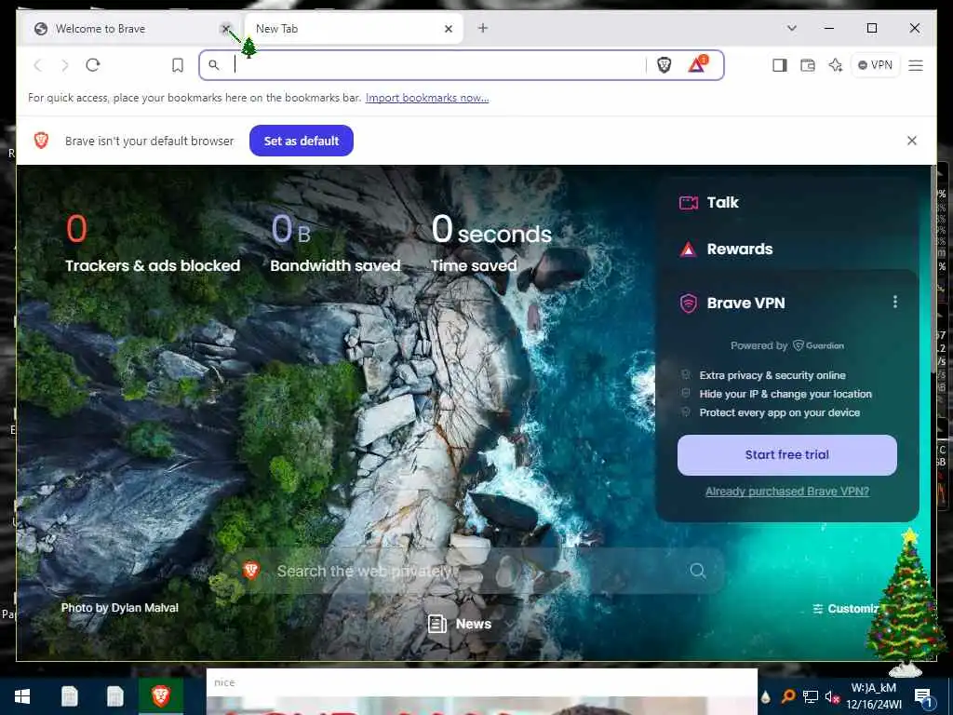Click the magnifier in page search box
Screen dimensions: 953x715
tap(698, 571)
